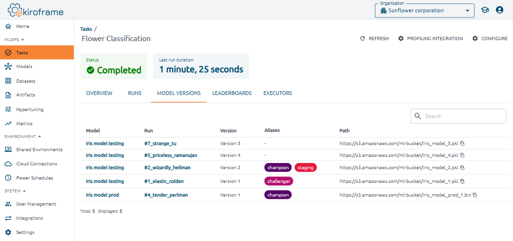This screenshot has height=241, width=513.
Task: Click the Profiling Integration button
Action: (430, 39)
